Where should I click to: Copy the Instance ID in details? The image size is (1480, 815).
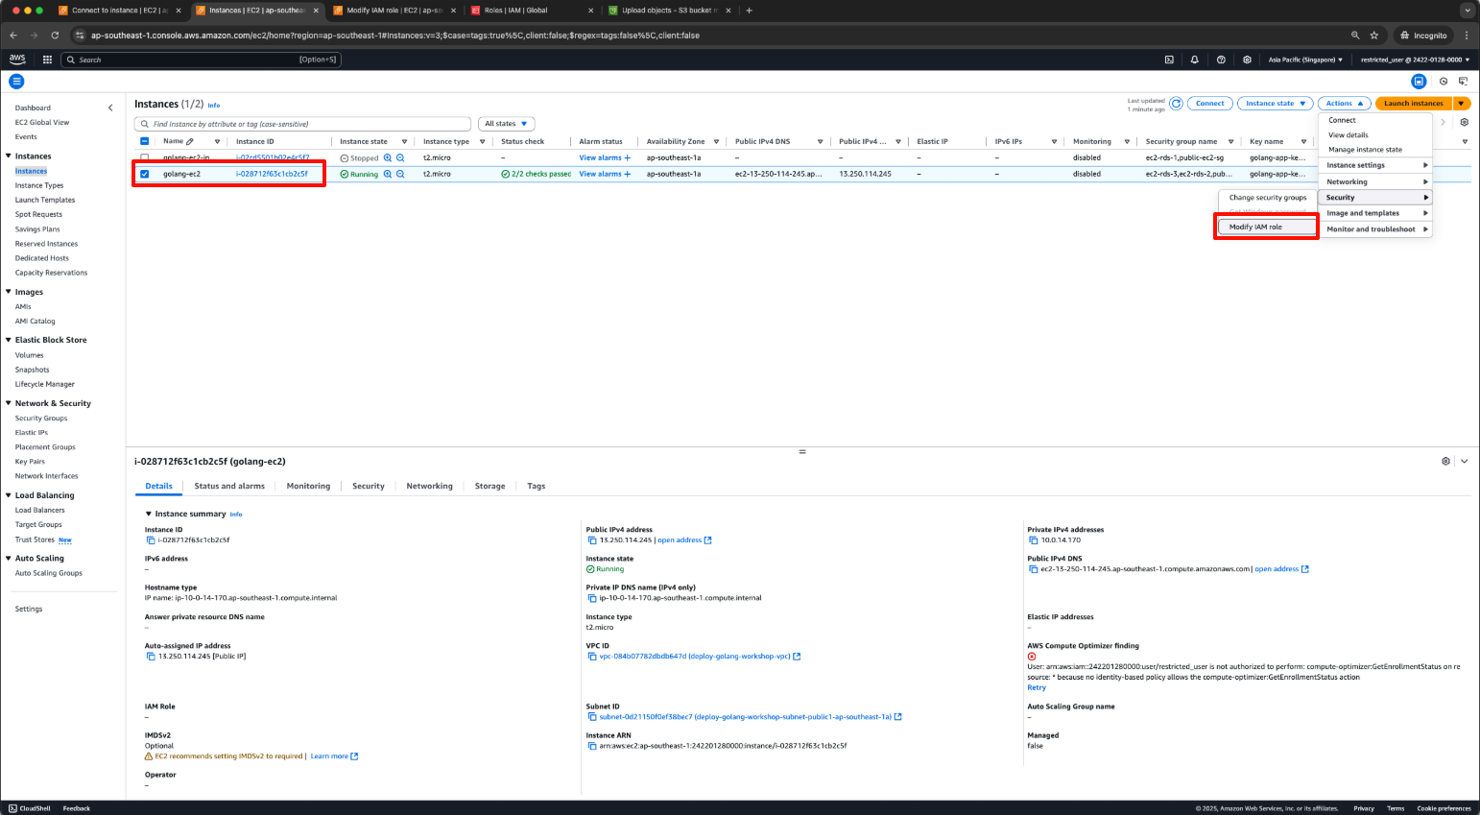click(x=150, y=539)
